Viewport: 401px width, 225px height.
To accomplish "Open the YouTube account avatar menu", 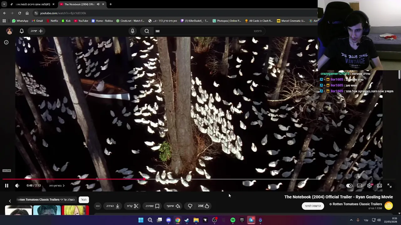I will [x=9, y=31].
